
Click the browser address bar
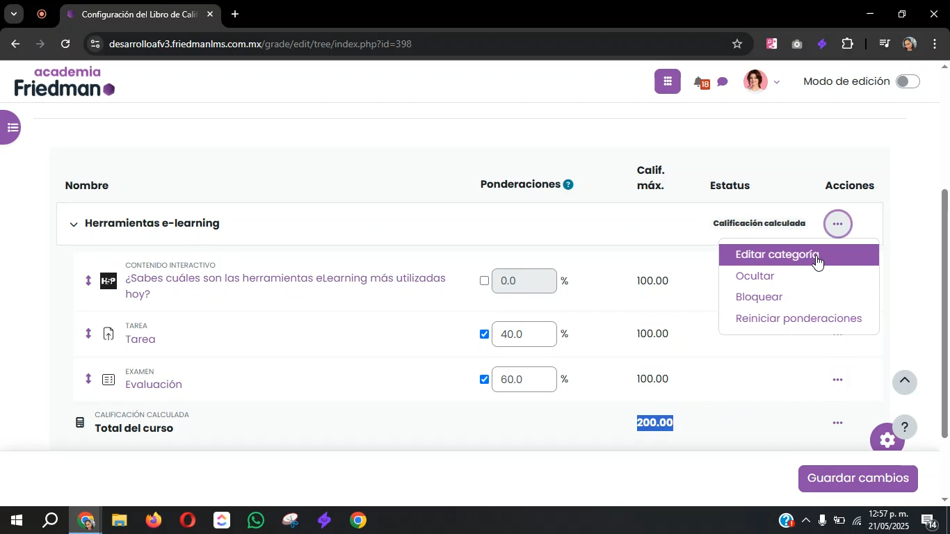(x=417, y=44)
